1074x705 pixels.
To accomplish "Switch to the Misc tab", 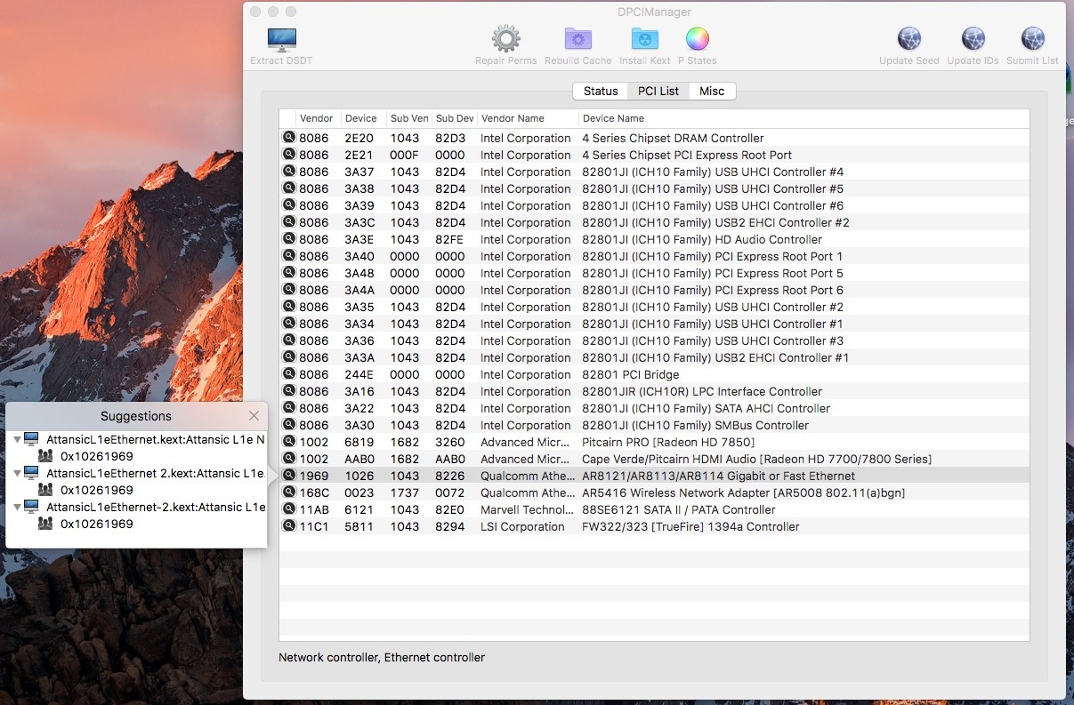I will click(x=712, y=91).
